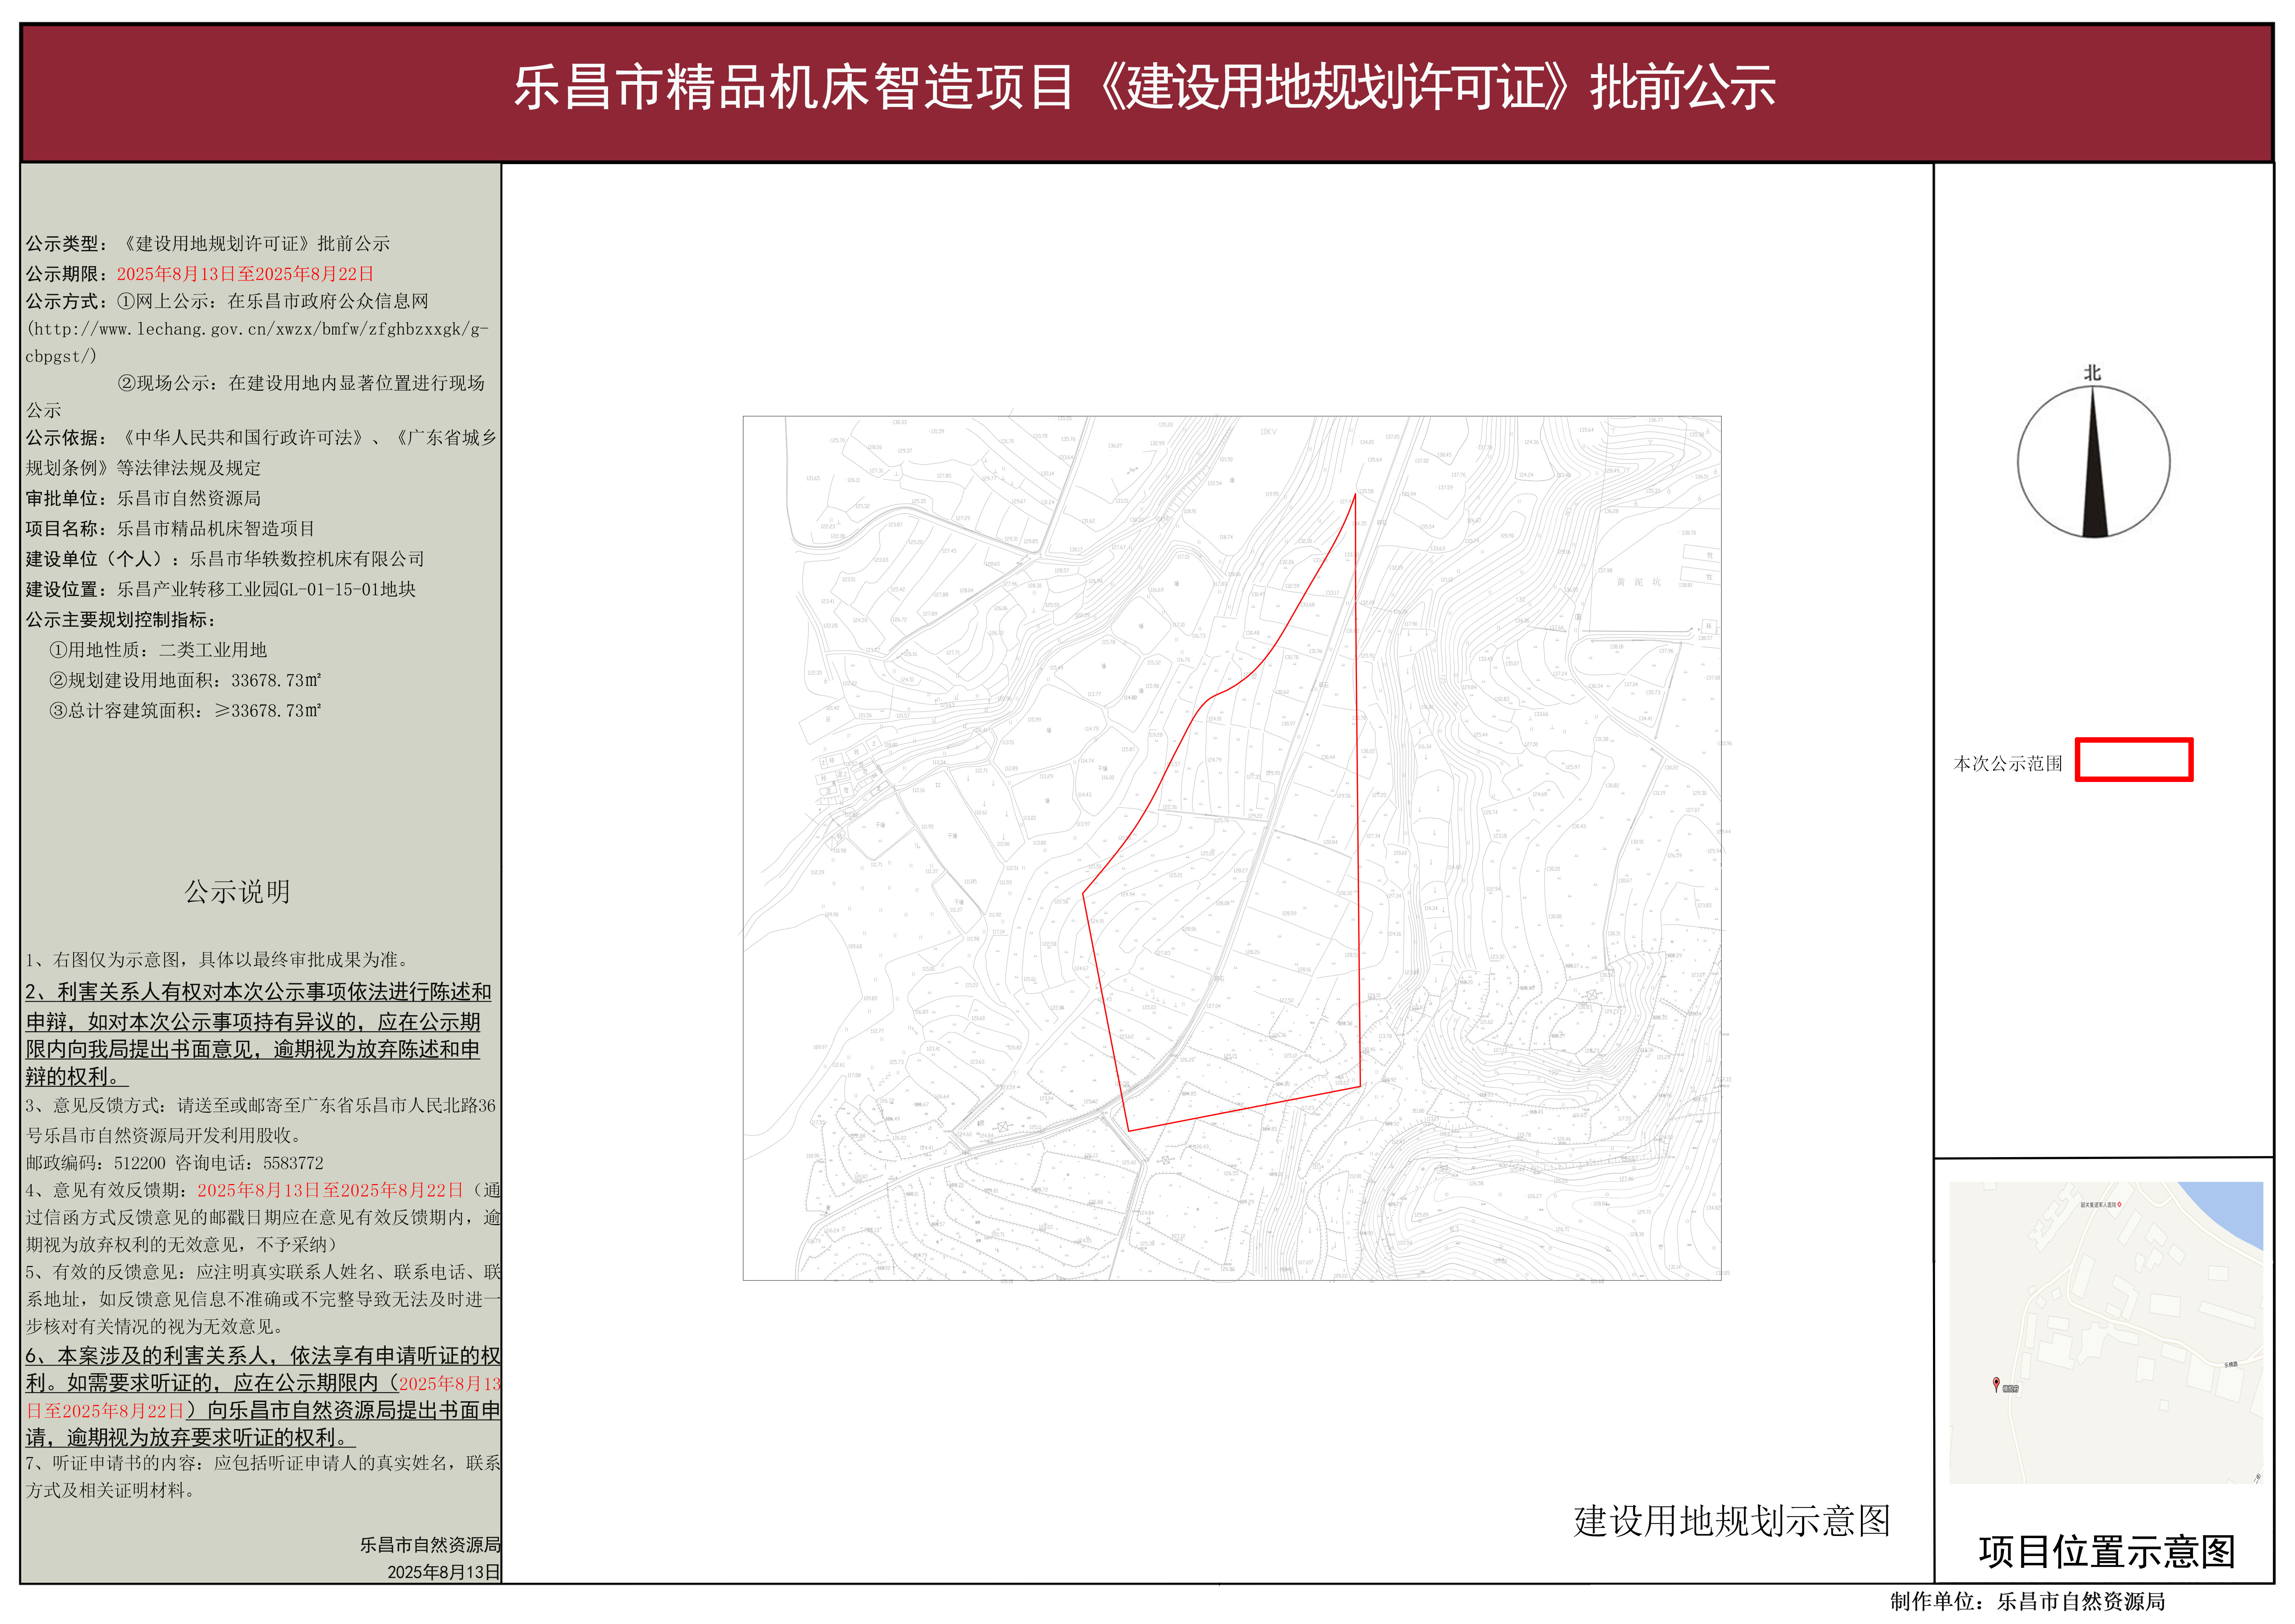
Task: Click the red legend rectangle for 本次公示范围
Action: point(2134,760)
